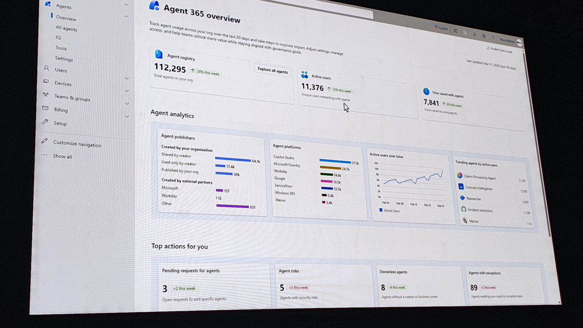Open the notifications bell

click(475, 34)
